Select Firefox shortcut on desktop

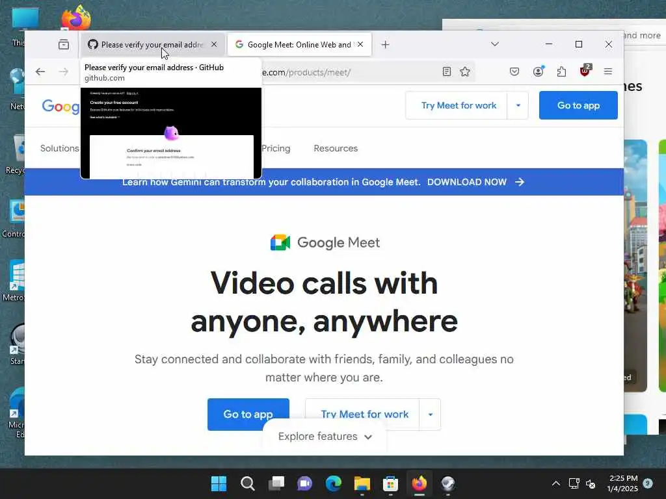76,18
